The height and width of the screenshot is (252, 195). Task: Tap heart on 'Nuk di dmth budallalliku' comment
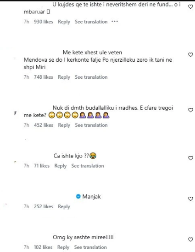[190, 110]
